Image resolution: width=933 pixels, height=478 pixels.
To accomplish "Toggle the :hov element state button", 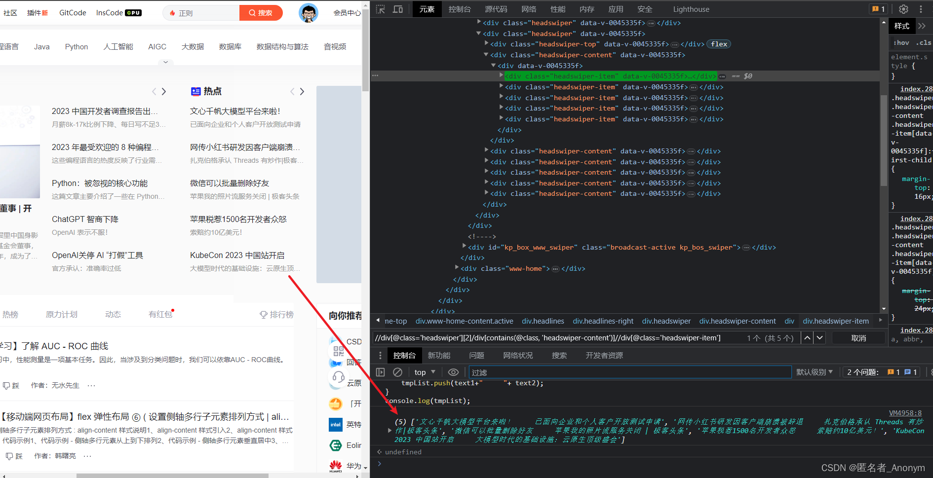I will pos(901,43).
